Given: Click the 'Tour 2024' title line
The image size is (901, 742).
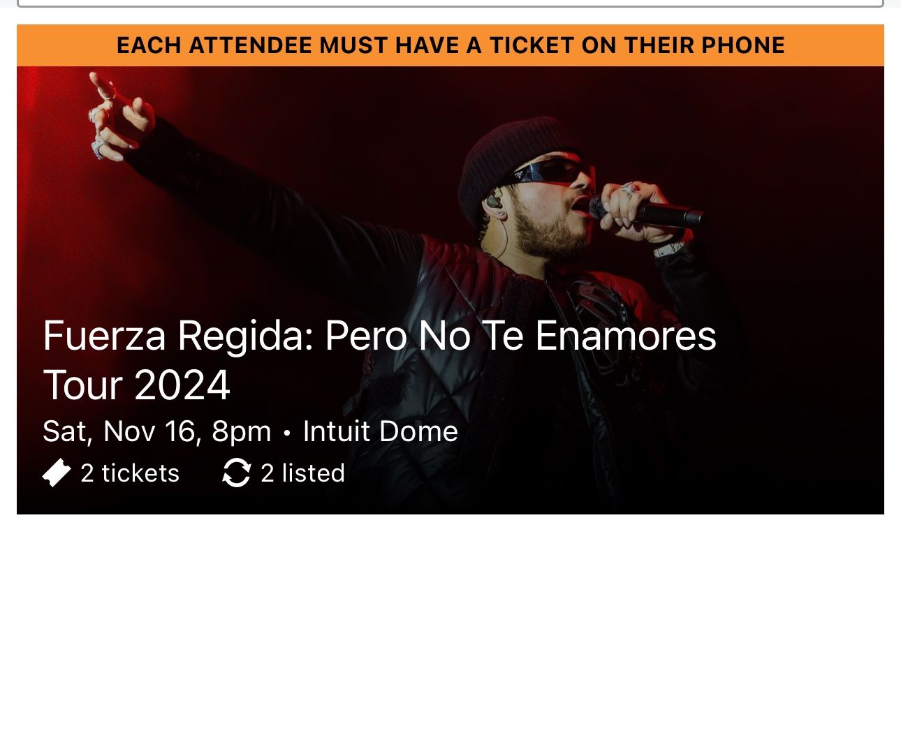Looking at the screenshot, I should click(x=137, y=385).
